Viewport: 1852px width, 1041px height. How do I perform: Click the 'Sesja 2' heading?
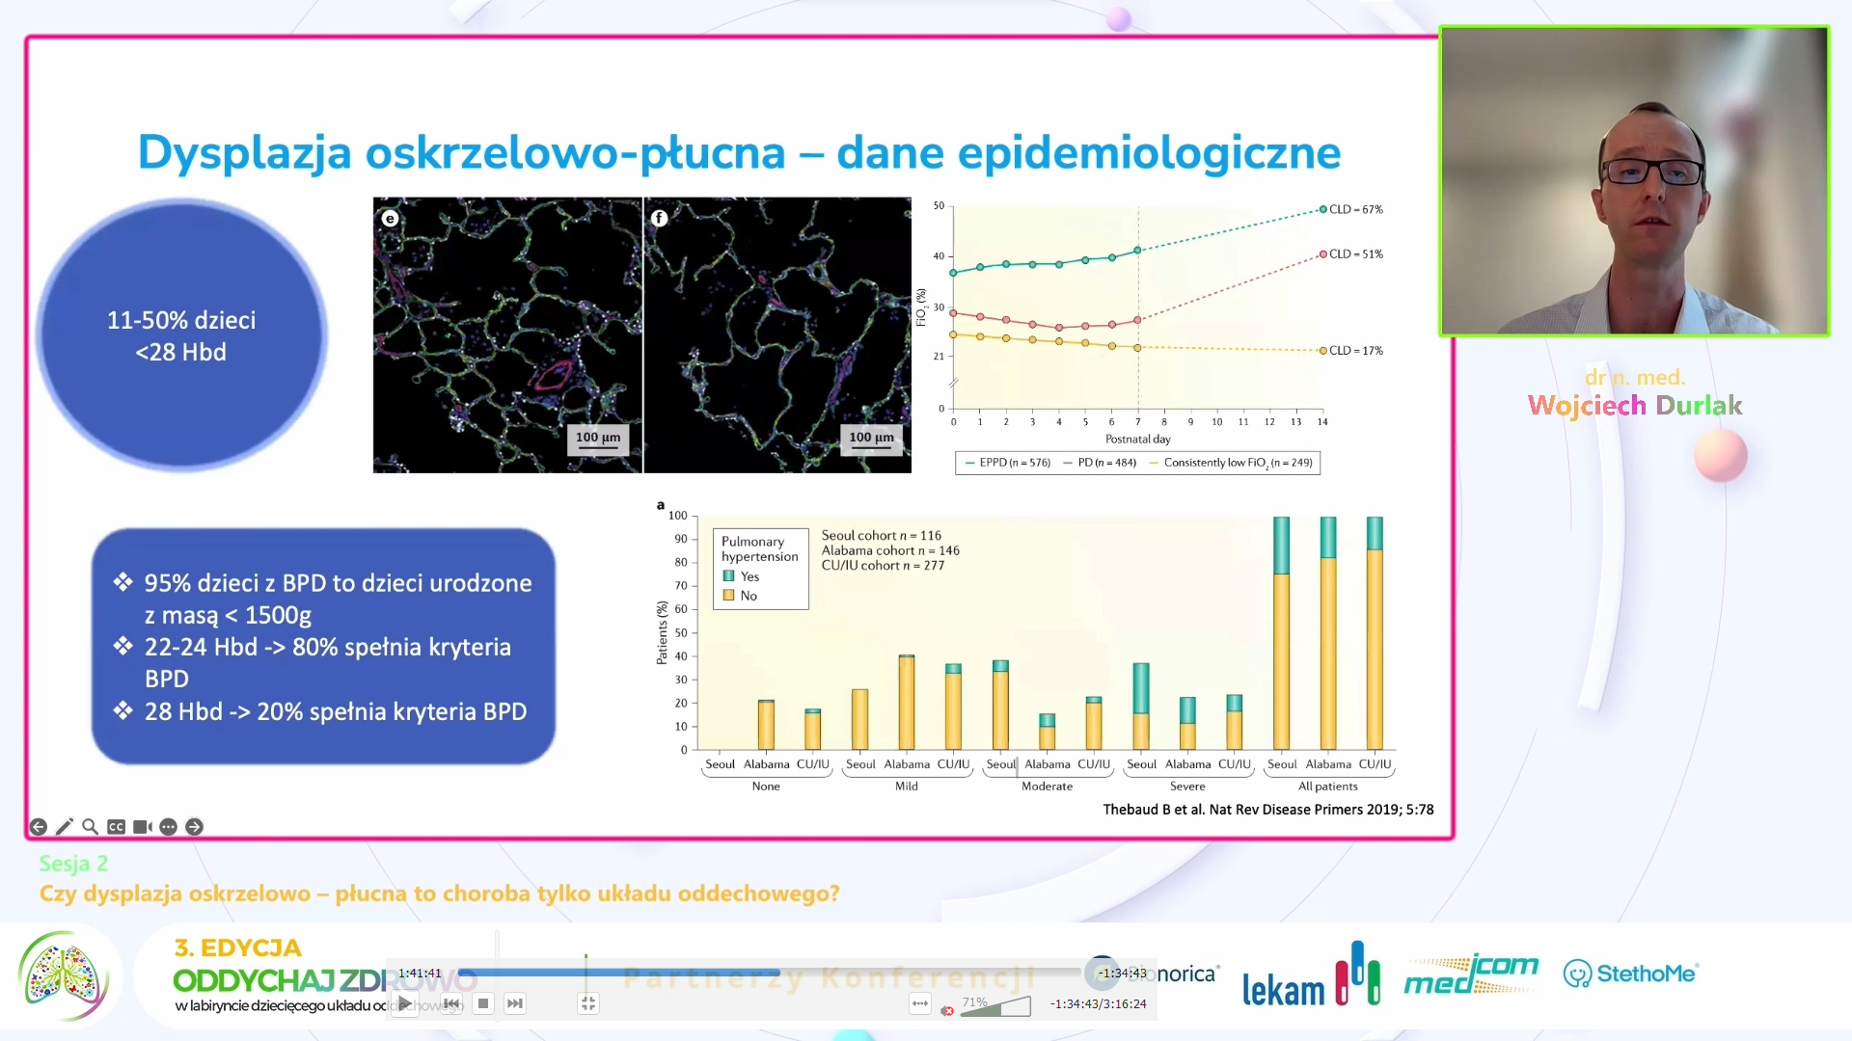coord(73,864)
